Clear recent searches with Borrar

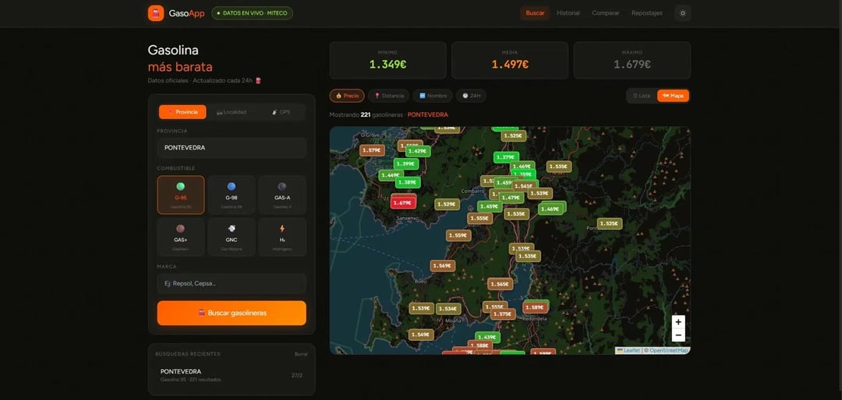coord(300,354)
